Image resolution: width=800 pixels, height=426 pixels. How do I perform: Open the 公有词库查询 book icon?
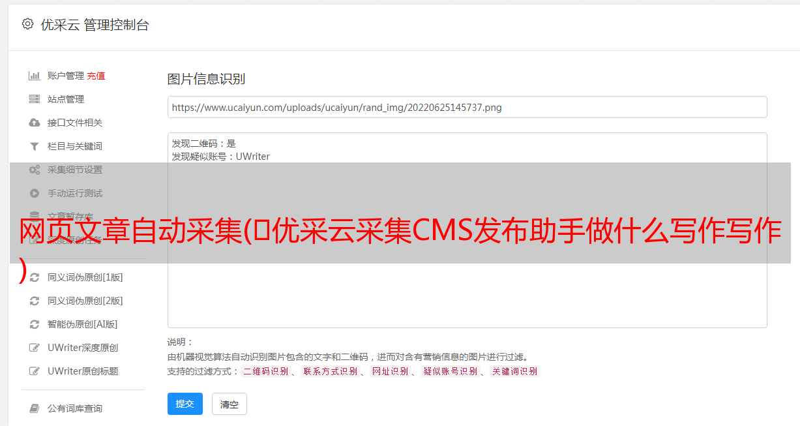[x=35, y=408]
